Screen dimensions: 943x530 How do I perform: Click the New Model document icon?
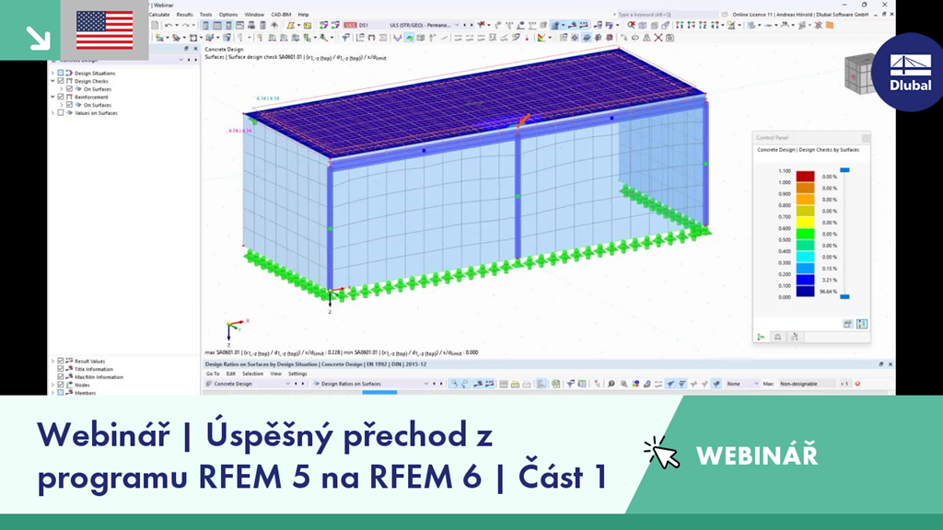tap(155, 25)
